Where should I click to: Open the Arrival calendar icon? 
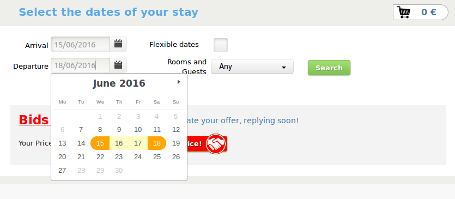(118, 44)
